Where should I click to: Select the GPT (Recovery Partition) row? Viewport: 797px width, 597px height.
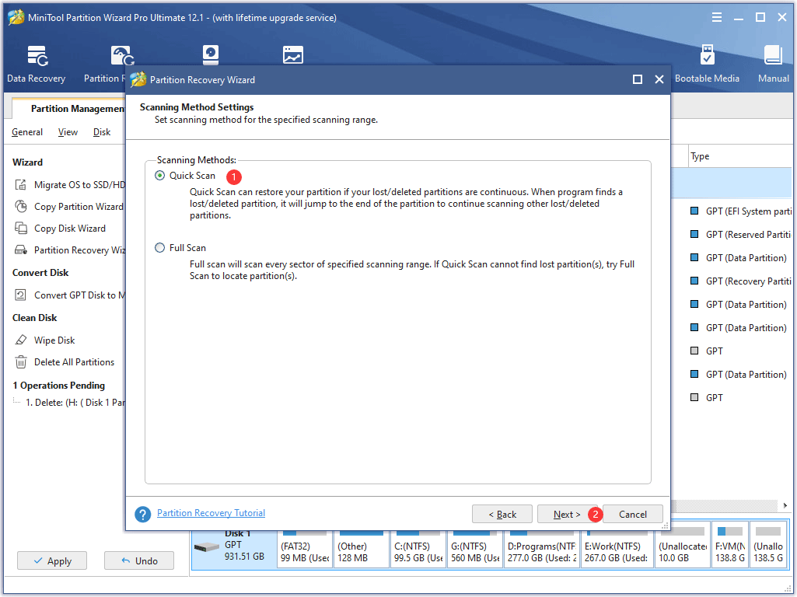click(x=740, y=281)
